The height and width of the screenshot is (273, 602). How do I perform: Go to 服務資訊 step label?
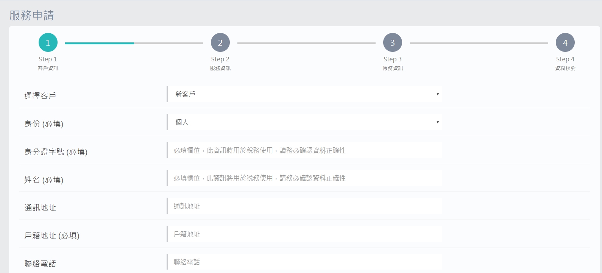click(x=220, y=68)
